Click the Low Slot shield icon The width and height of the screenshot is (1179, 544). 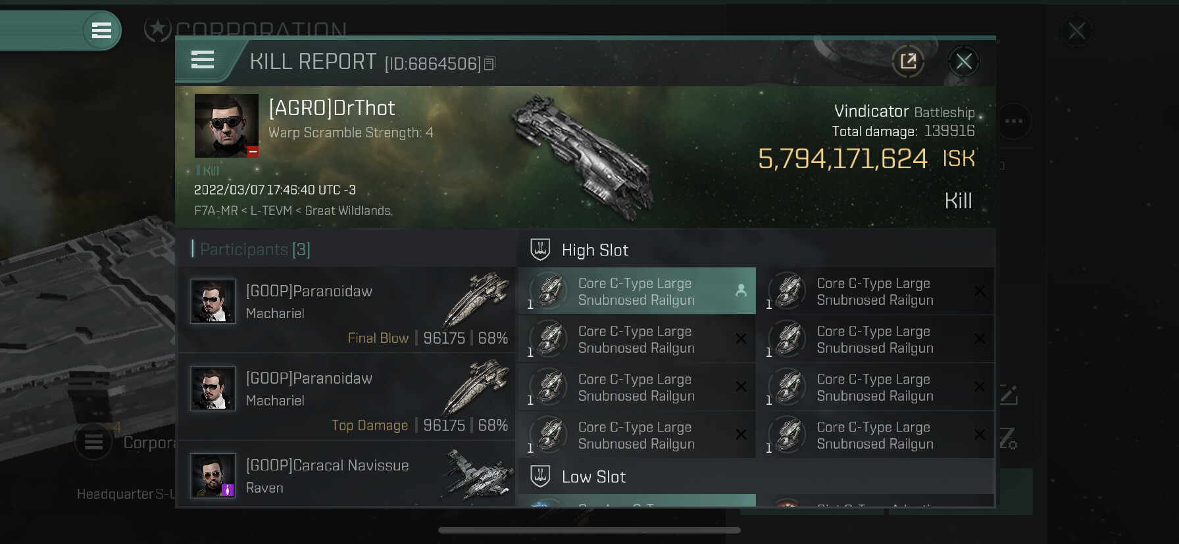point(540,476)
